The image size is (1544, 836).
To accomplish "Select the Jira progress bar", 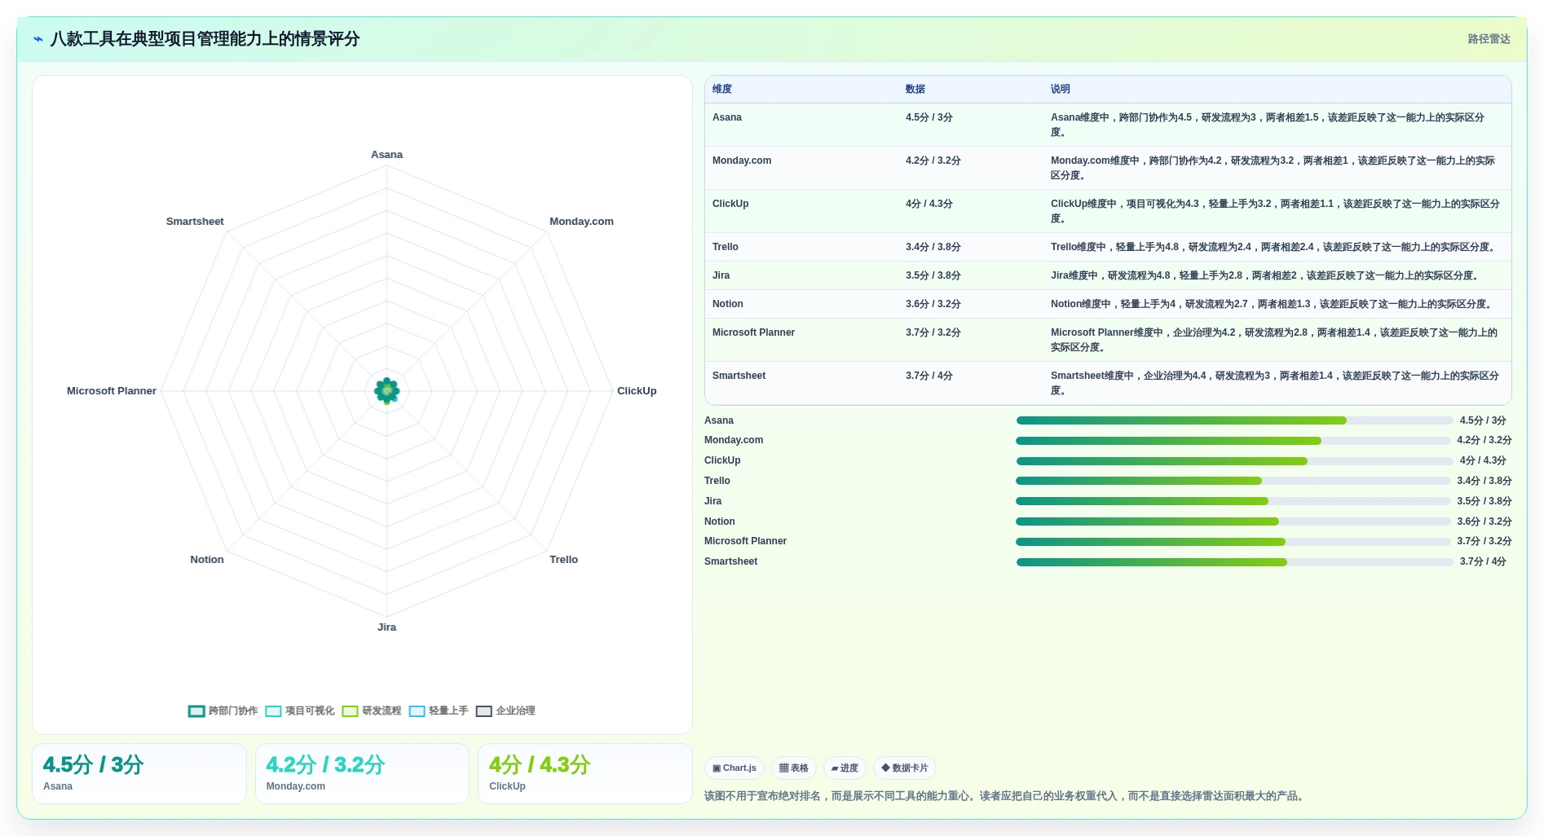I will point(1233,501).
